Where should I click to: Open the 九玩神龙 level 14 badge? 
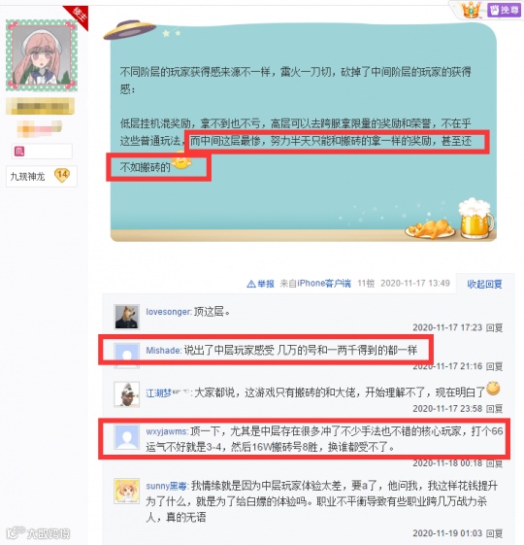pos(42,176)
